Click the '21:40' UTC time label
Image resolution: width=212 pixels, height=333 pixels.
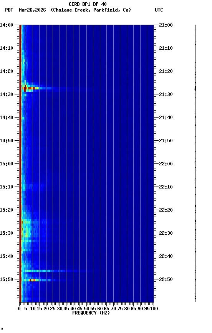pyautogui.click(x=166, y=118)
